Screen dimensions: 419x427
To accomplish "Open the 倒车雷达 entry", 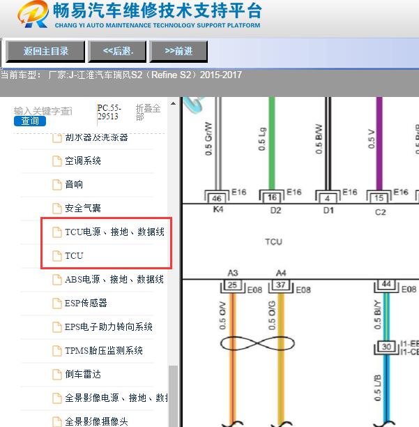I will [83, 374].
